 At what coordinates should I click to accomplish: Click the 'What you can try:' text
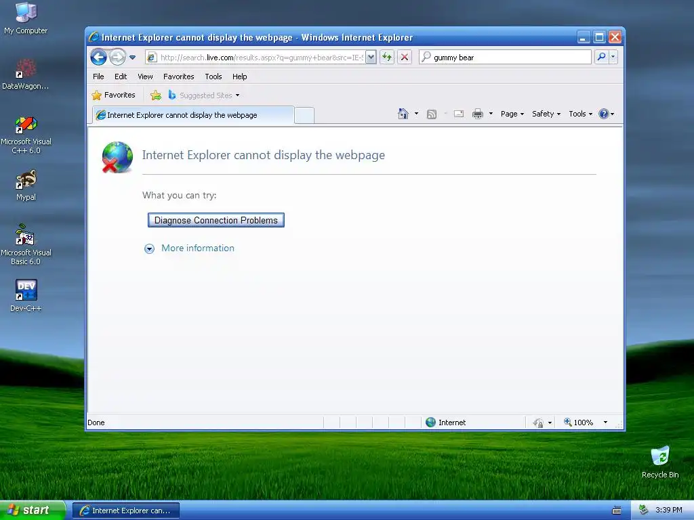point(179,196)
